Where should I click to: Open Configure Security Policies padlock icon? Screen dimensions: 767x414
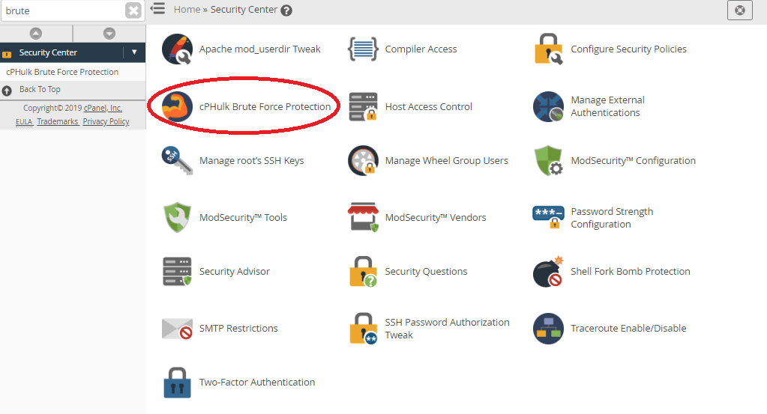pos(548,49)
